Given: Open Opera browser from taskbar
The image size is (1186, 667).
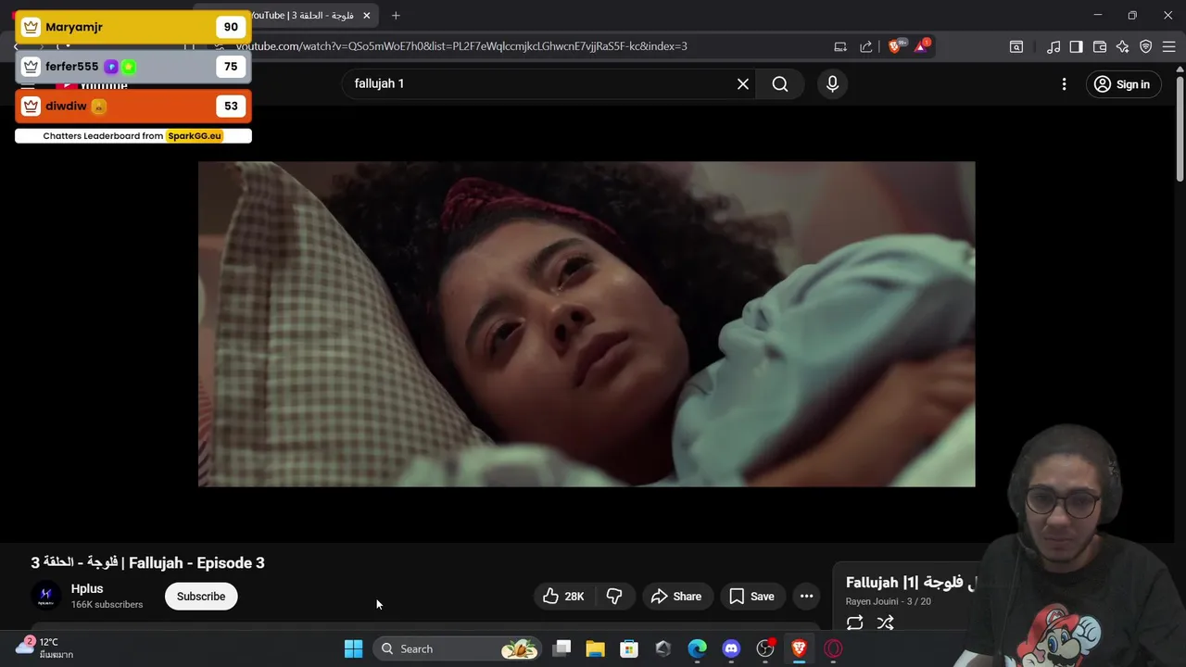Looking at the screenshot, I should (x=833, y=648).
